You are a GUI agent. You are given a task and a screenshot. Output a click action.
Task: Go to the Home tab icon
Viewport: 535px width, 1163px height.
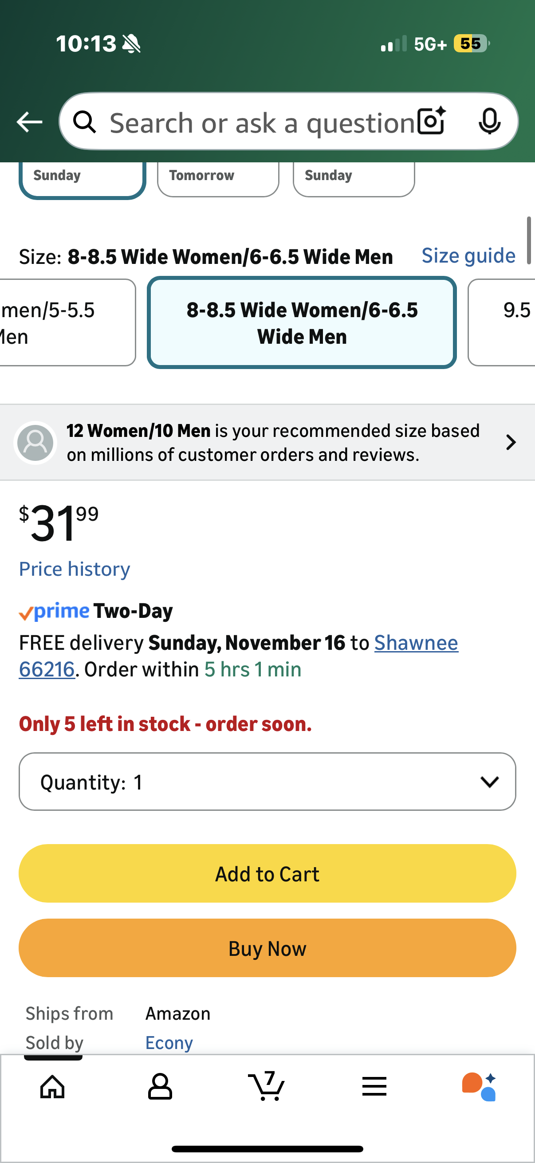point(53,1086)
